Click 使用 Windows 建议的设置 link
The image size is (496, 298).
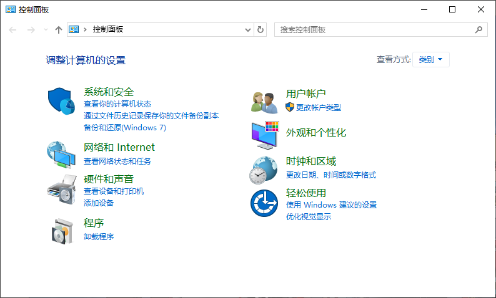pos(331,205)
